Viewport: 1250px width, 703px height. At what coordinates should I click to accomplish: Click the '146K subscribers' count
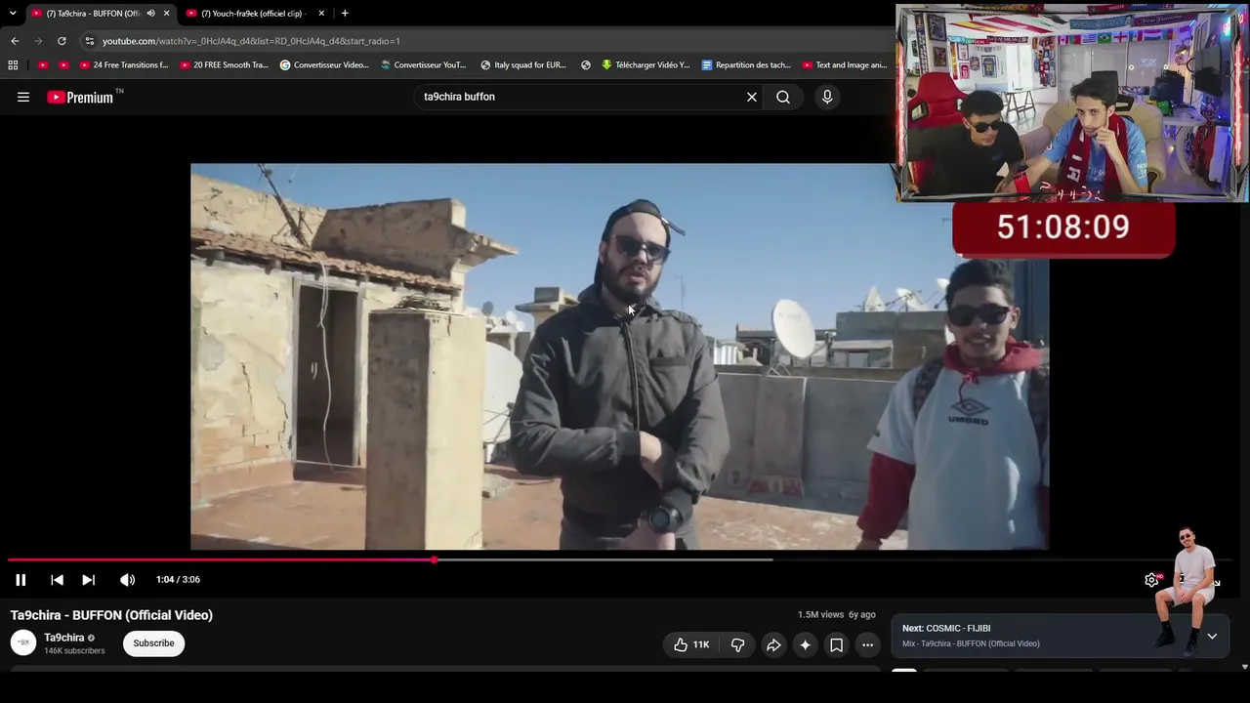(74, 651)
